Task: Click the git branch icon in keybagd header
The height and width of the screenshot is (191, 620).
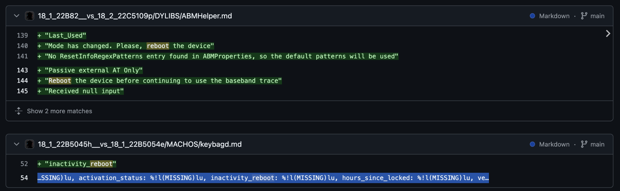Action: tap(584, 144)
